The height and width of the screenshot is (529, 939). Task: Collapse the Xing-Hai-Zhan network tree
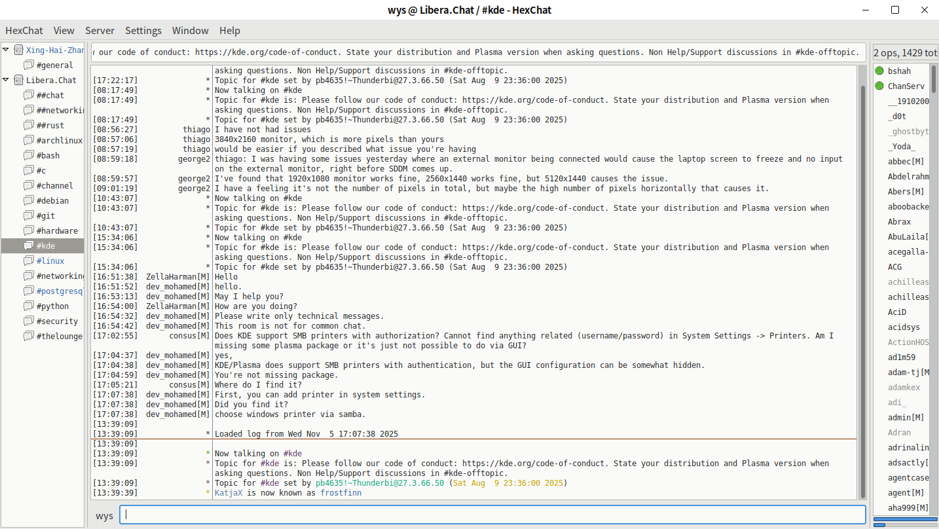coord(6,50)
